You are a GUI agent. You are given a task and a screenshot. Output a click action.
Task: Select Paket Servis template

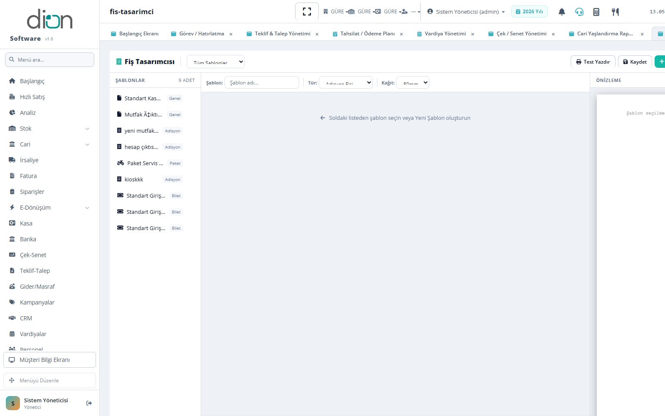(x=155, y=163)
